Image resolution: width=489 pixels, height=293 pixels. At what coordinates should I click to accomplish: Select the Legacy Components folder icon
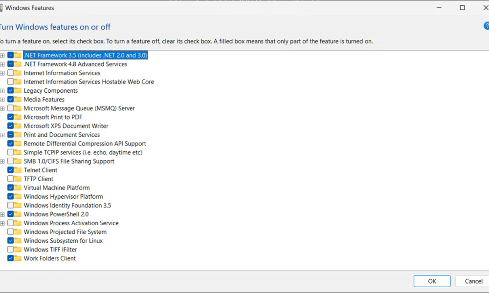[18, 91]
